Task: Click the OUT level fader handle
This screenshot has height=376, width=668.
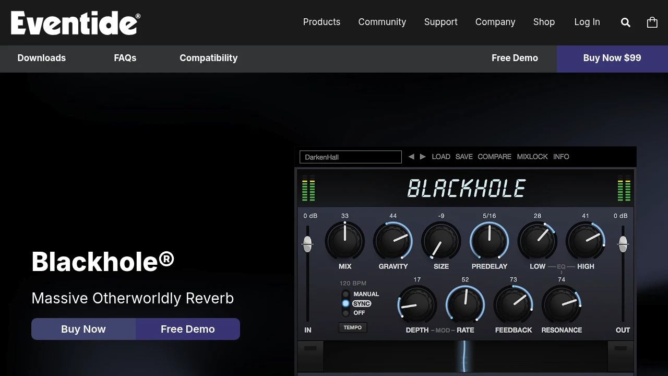Action: pos(623,244)
